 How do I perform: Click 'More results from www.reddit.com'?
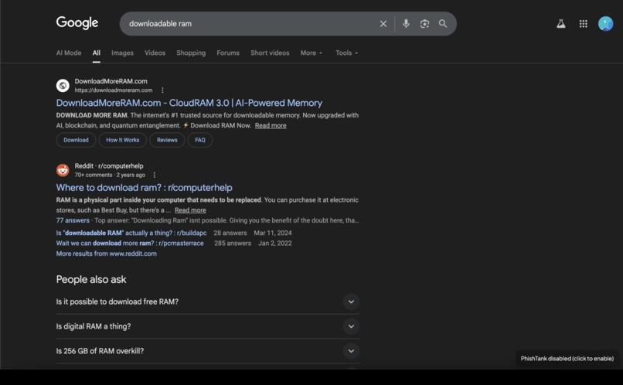click(x=106, y=254)
